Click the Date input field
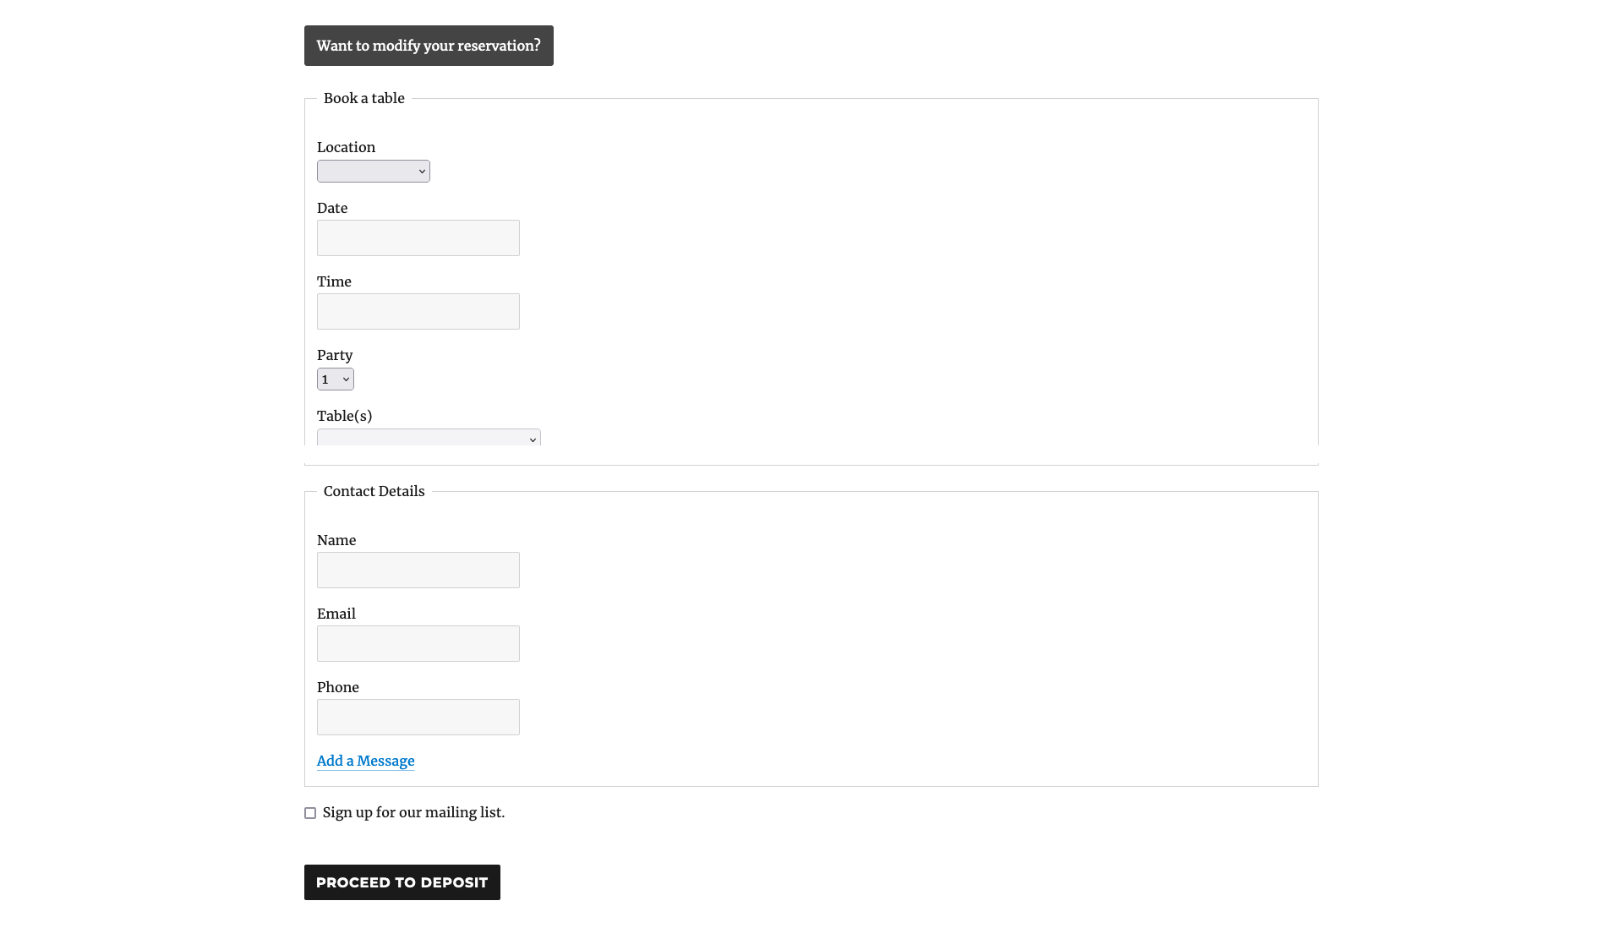The height and width of the screenshot is (928, 1623). (x=418, y=237)
